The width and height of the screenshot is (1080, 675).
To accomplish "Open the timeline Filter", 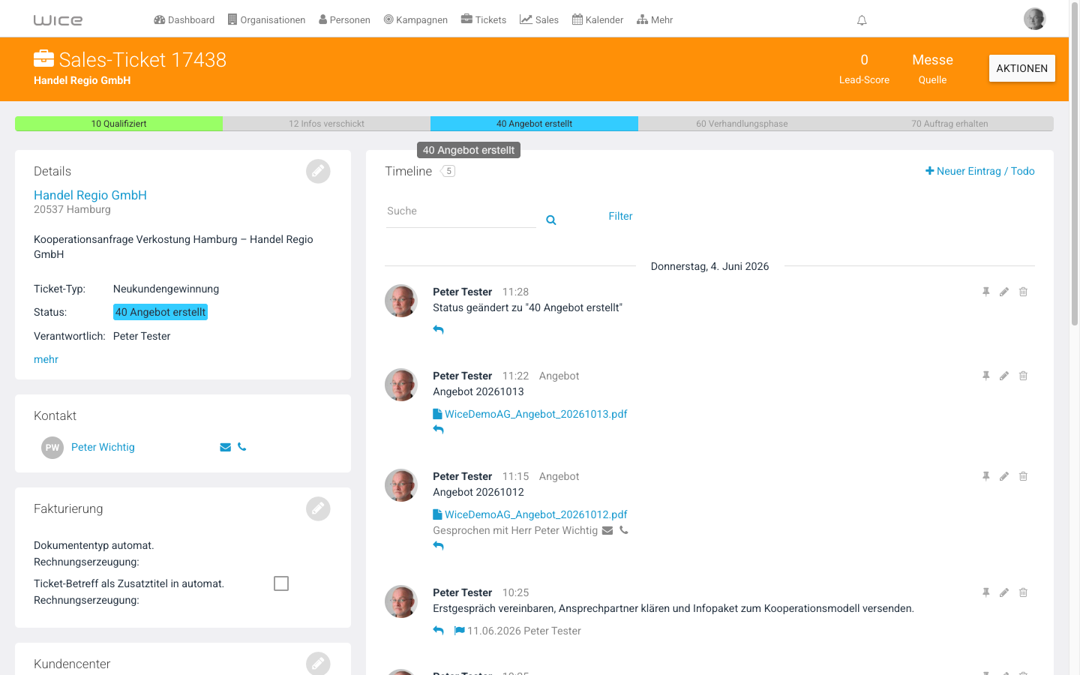I will click(x=620, y=216).
